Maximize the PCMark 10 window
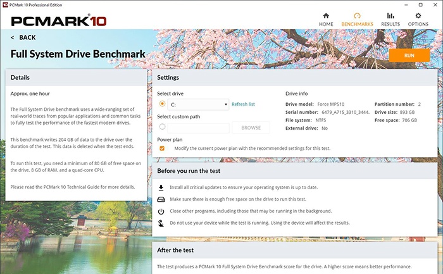 [x=421, y=5]
